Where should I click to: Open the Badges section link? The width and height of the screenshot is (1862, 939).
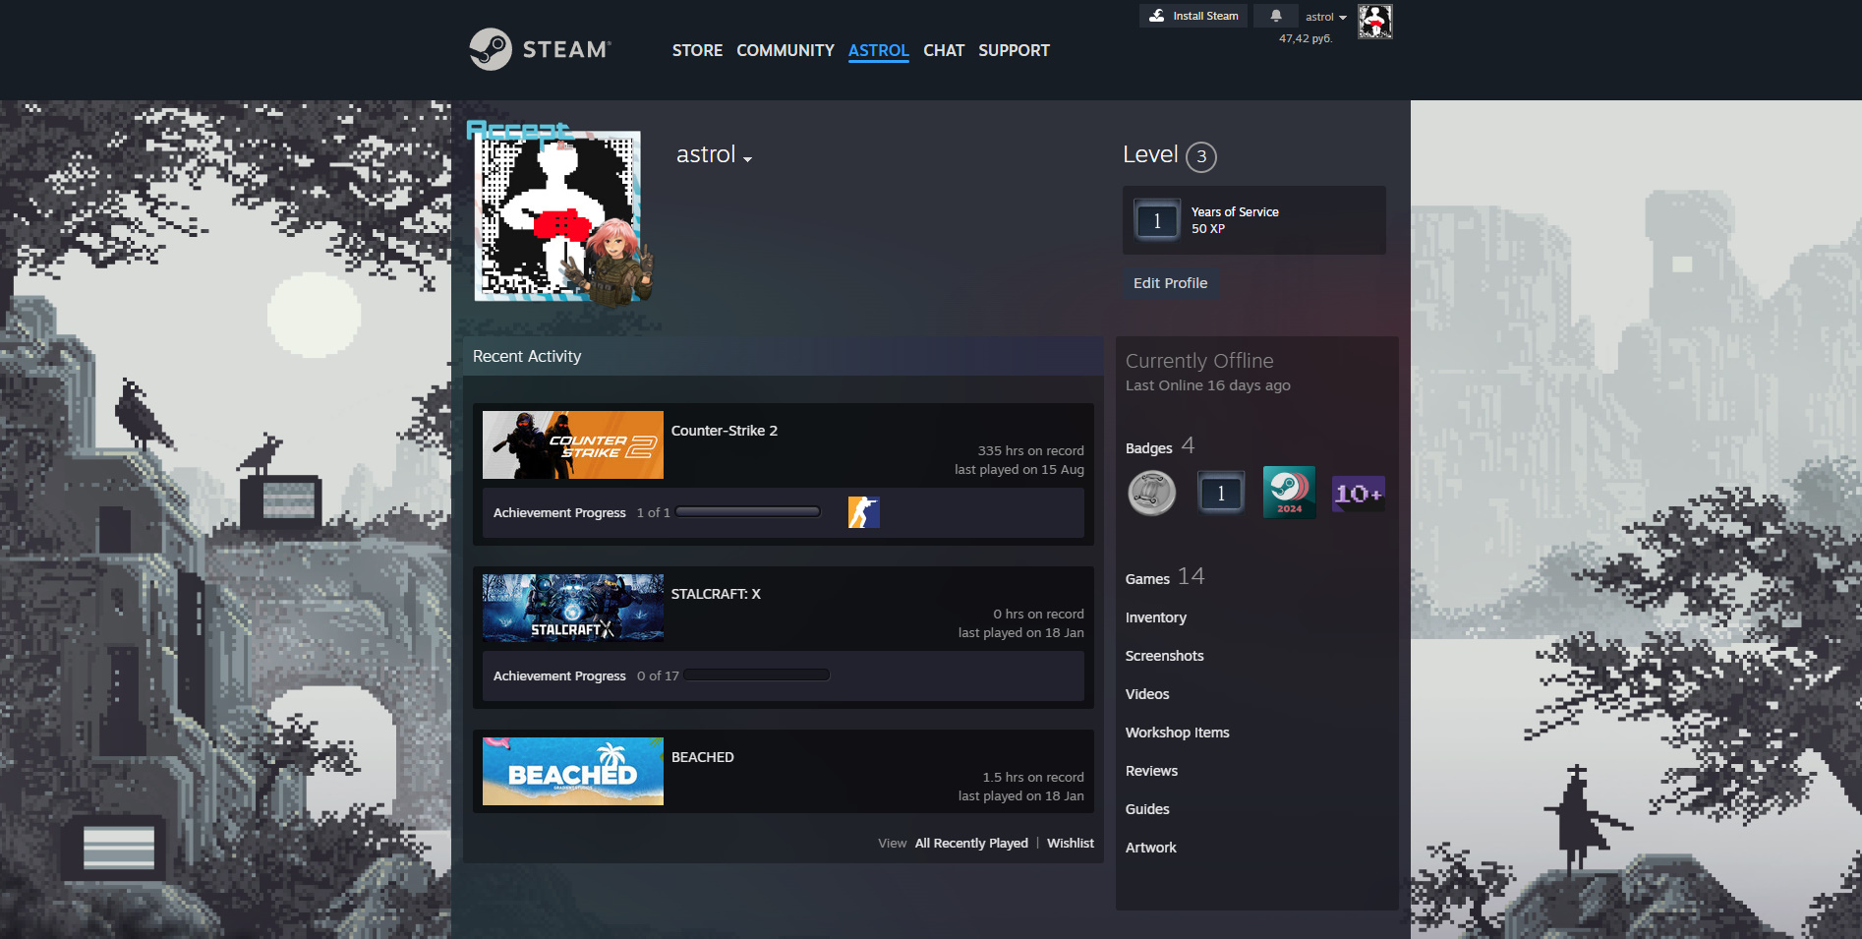[x=1160, y=446]
